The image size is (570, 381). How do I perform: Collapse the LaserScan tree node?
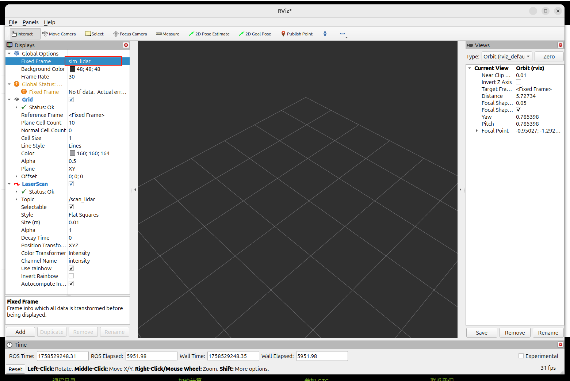point(9,184)
